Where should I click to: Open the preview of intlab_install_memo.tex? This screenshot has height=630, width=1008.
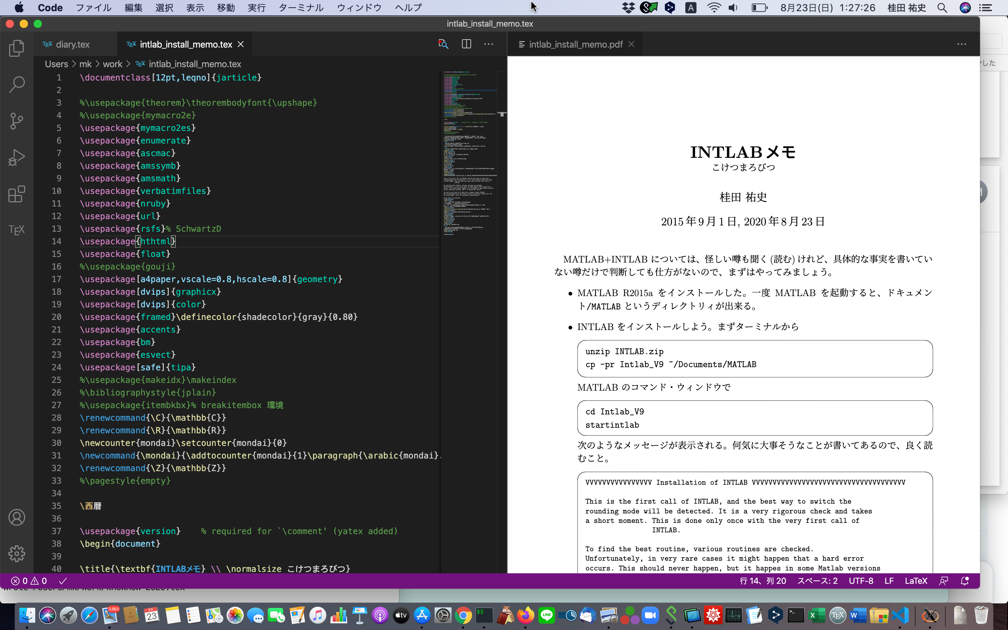click(443, 44)
